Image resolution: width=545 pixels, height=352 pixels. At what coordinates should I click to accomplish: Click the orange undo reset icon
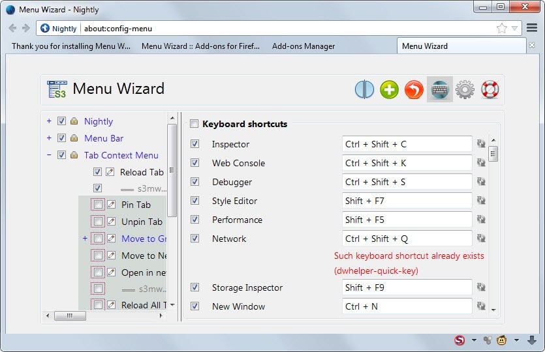click(x=414, y=89)
